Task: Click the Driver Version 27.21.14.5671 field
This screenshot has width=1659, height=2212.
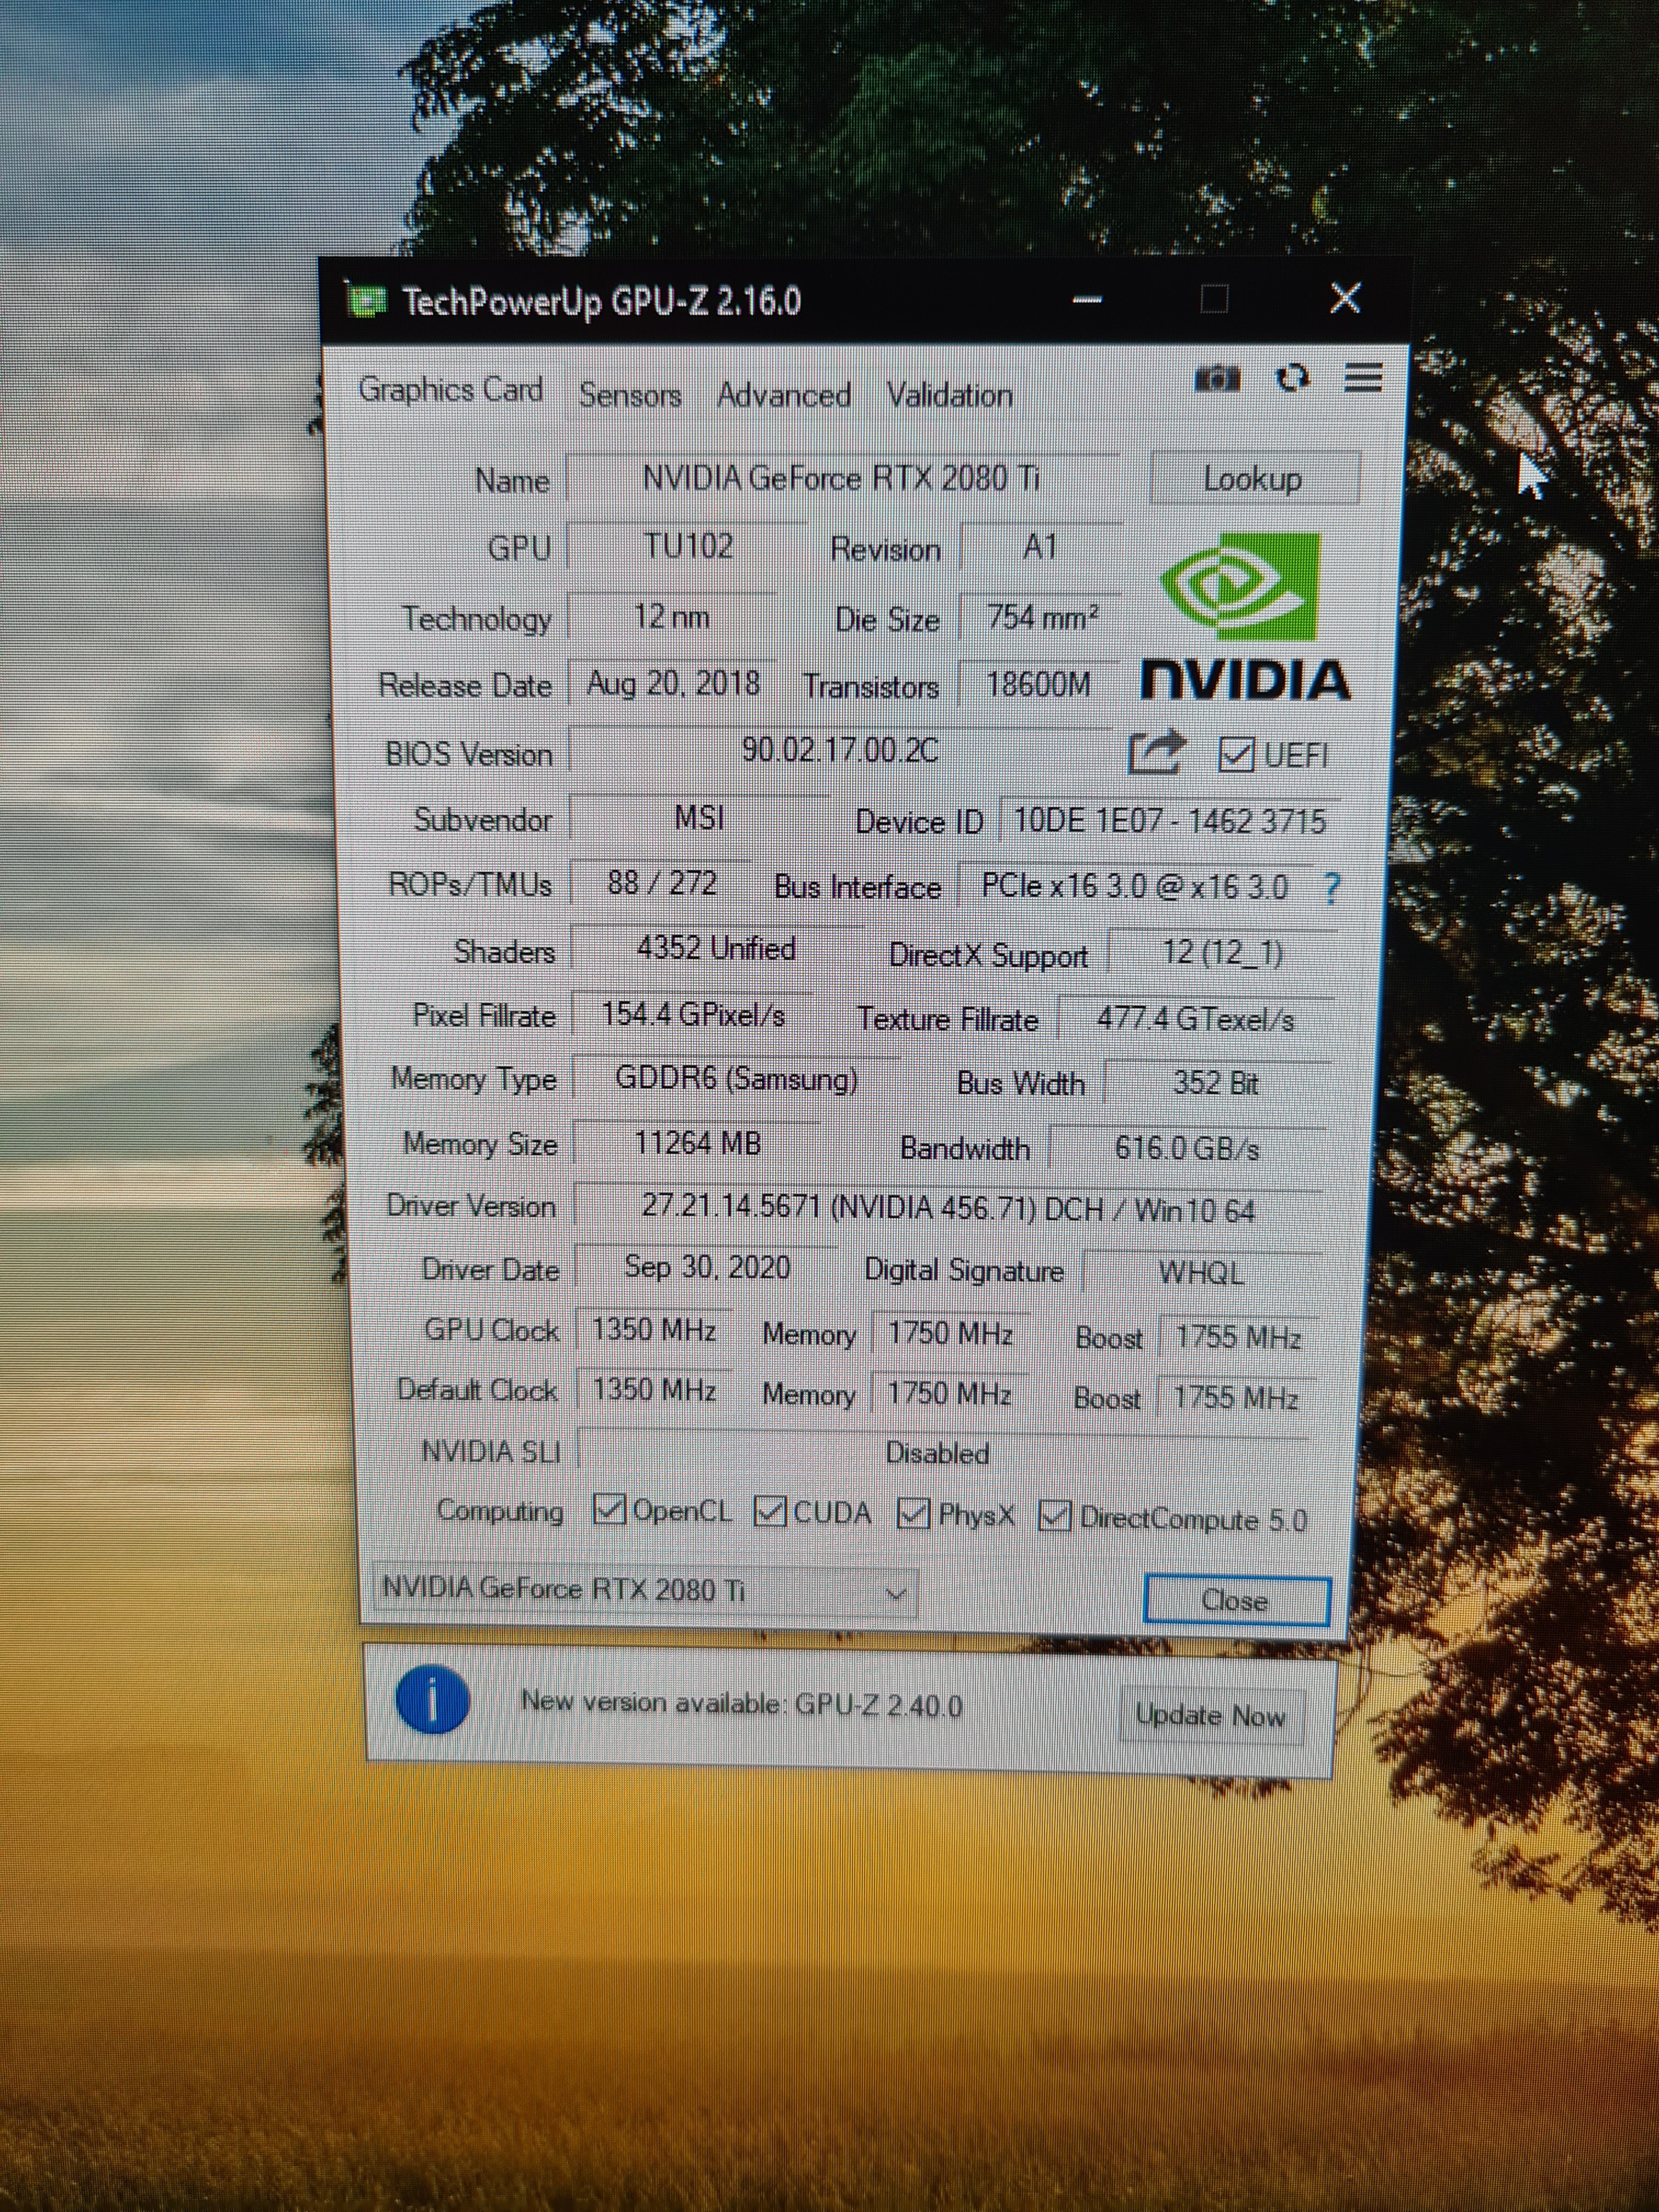Action: pos(948,1209)
